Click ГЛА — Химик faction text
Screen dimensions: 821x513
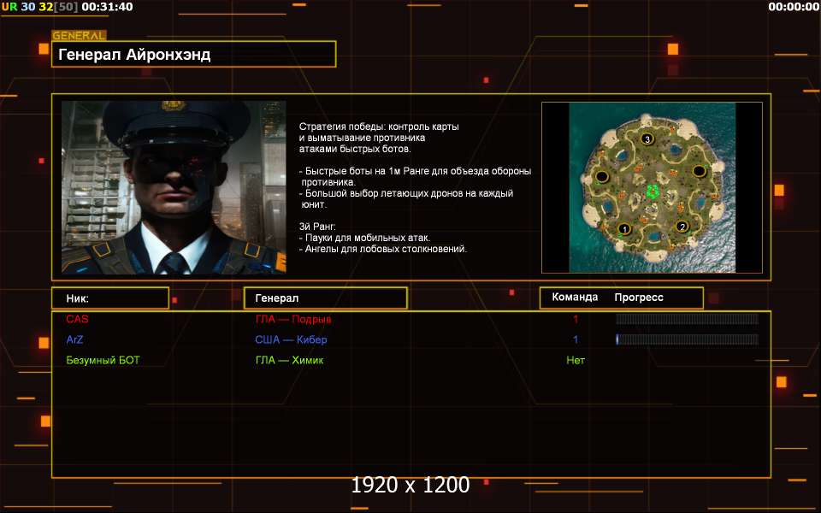click(289, 360)
